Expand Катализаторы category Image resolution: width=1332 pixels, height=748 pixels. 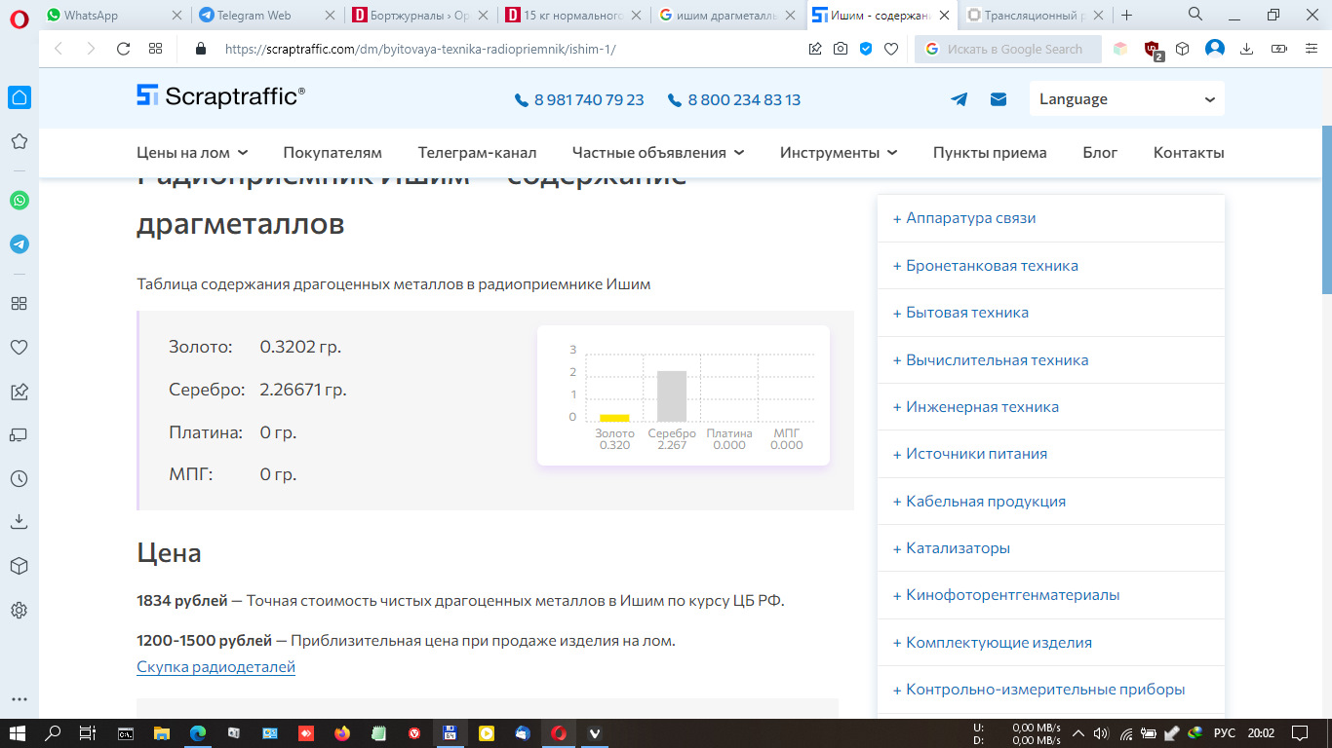pyautogui.click(x=1050, y=548)
